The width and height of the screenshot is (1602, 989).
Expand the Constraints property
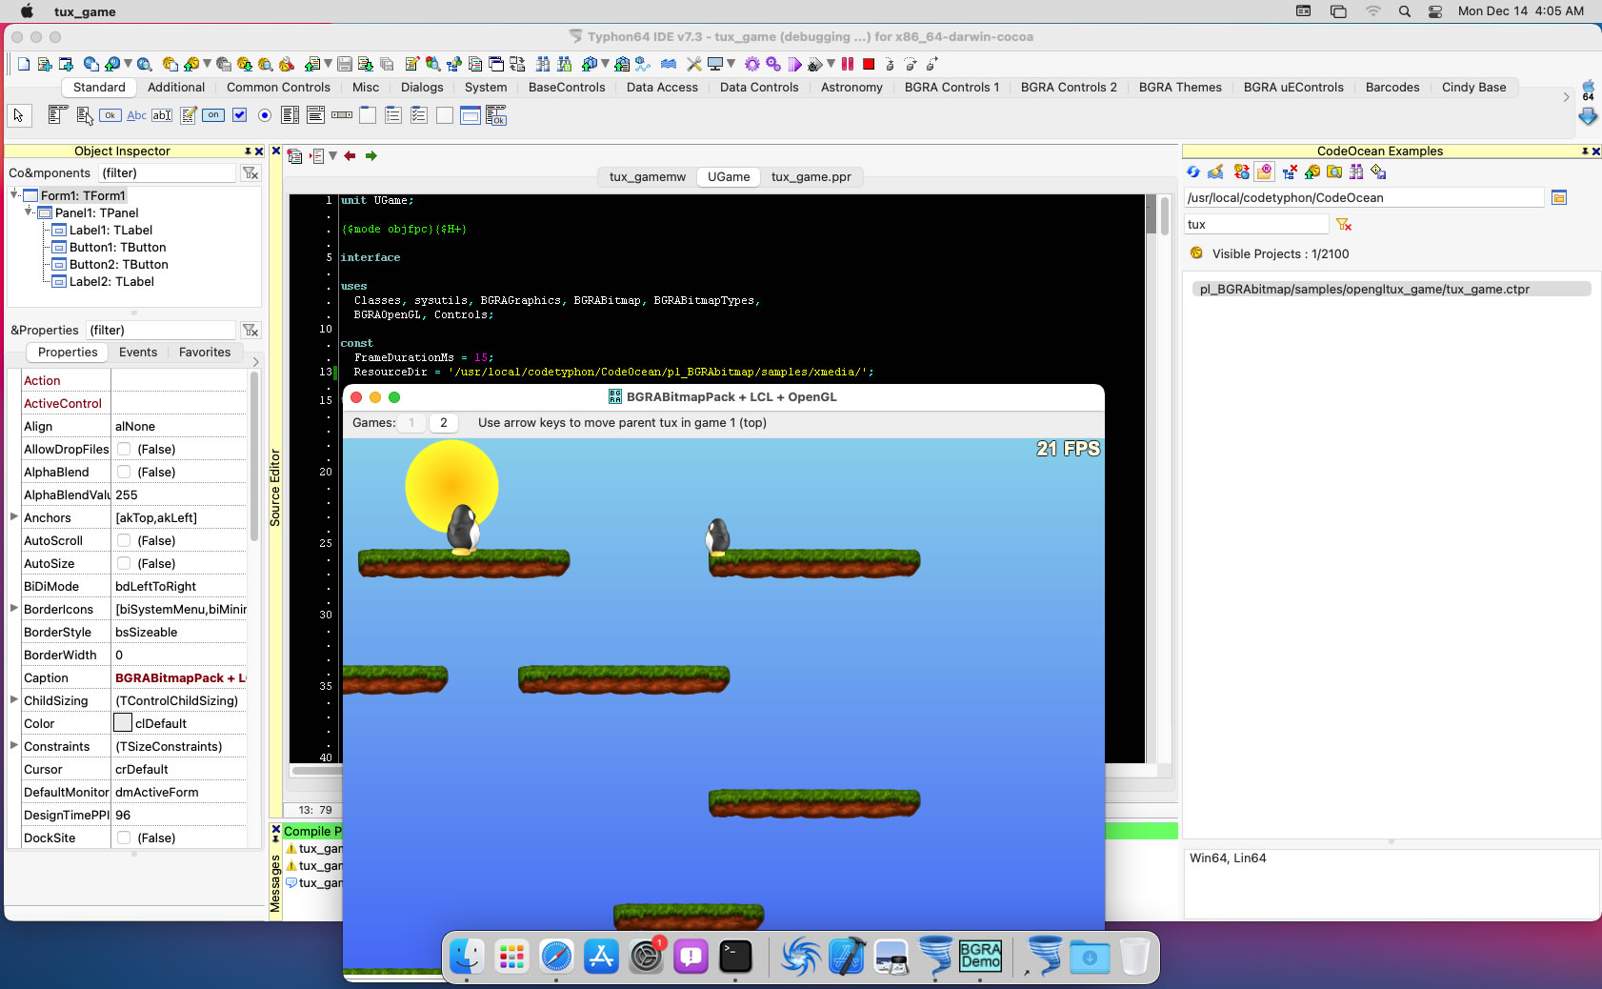coord(13,745)
